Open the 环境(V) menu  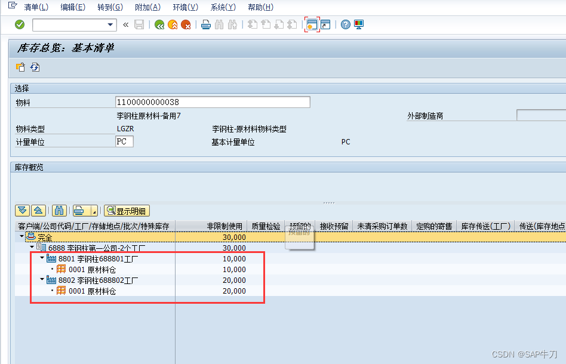(x=186, y=7)
